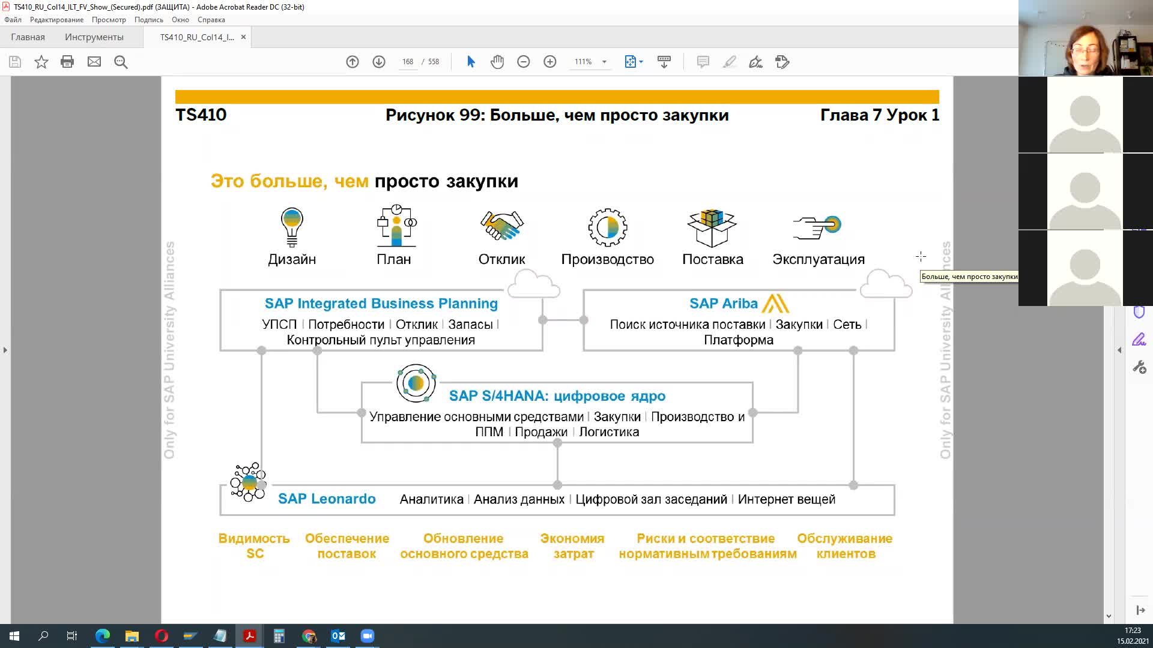Open More Tools wrench icon in right pane

click(x=1139, y=367)
